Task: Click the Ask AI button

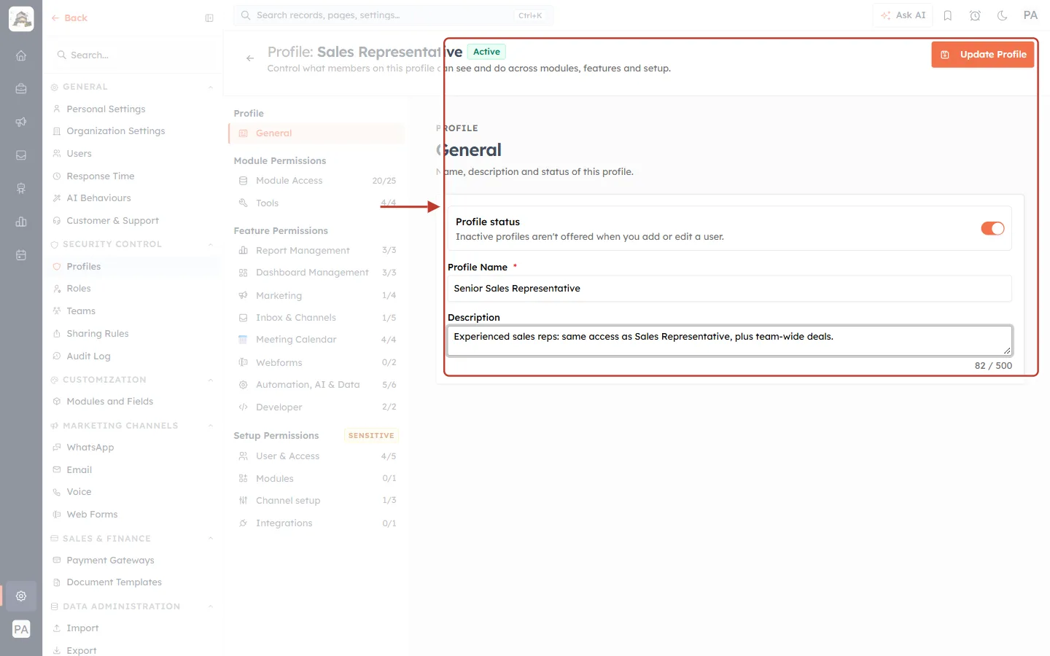Action: [x=903, y=15]
